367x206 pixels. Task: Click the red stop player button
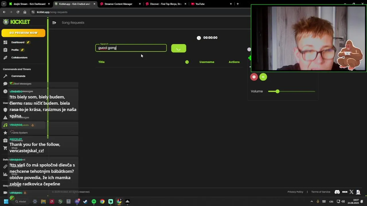pyautogui.click(x=254, y=77)
